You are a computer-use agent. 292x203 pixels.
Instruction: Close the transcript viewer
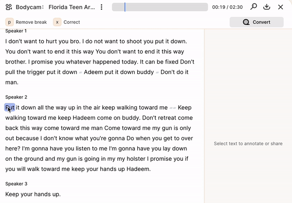pos(280,7)
